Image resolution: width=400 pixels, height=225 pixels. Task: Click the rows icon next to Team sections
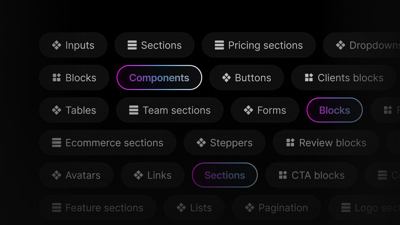coord(134,110)
